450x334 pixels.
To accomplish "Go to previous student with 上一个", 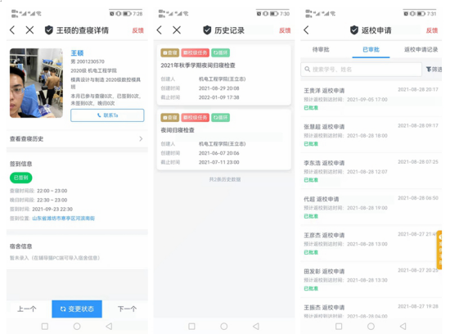I will pos(27,309).
